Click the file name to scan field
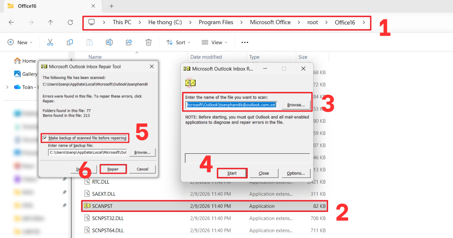The width and height of the screenshot is (453, 238). click(232, 105)
